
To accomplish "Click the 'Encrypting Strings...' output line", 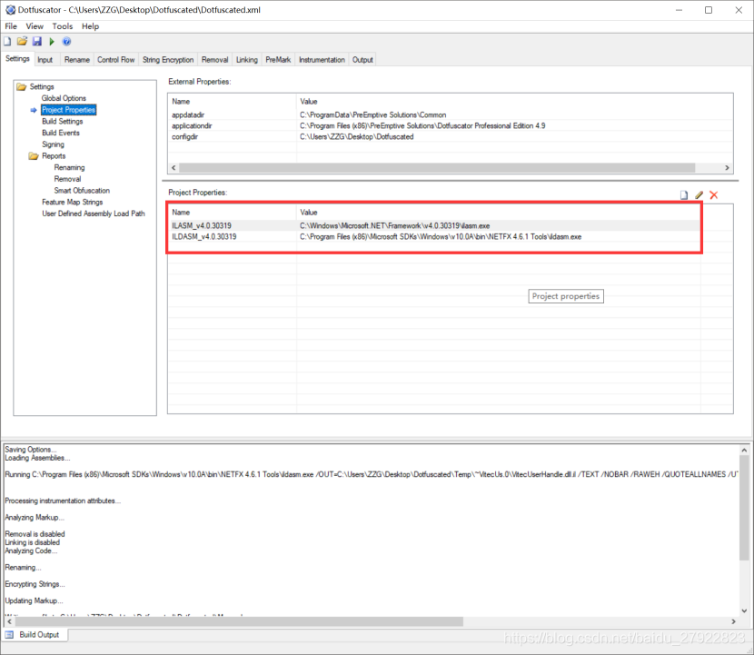I will pos(35,584).
